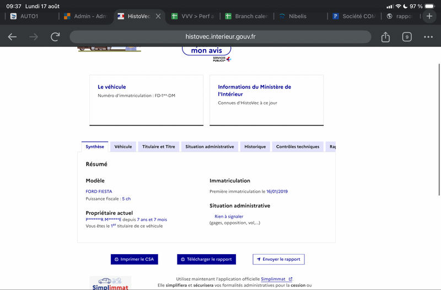Click the partially visible 'Rap' tab

click(331, 146)
